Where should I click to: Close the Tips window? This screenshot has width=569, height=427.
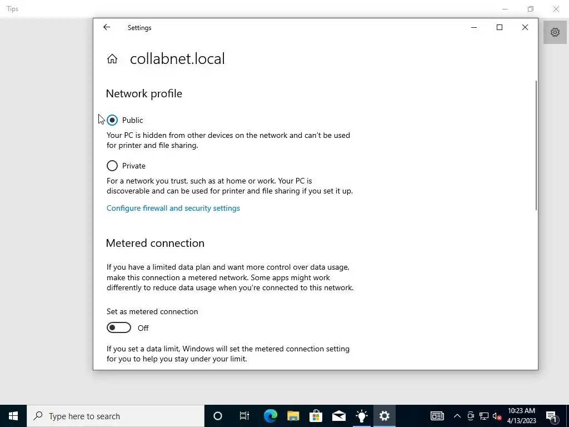coord(556,9)
